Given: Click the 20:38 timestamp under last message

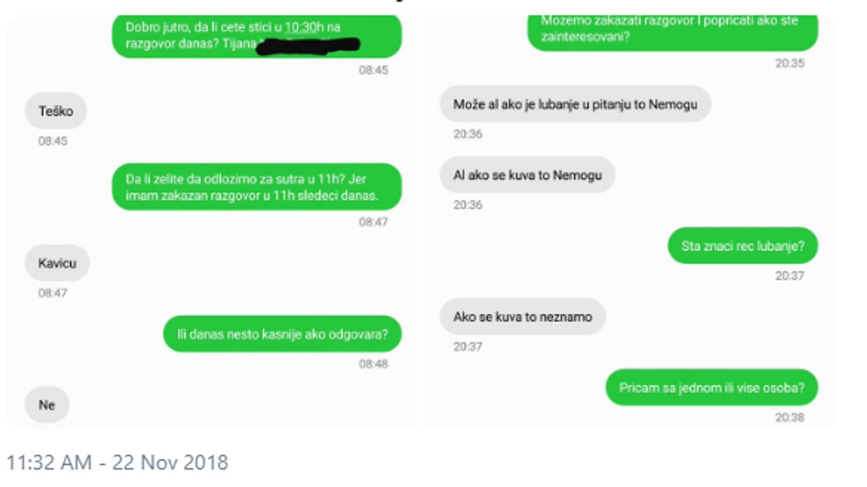Looking at the screenshot, I should (790, 417).
